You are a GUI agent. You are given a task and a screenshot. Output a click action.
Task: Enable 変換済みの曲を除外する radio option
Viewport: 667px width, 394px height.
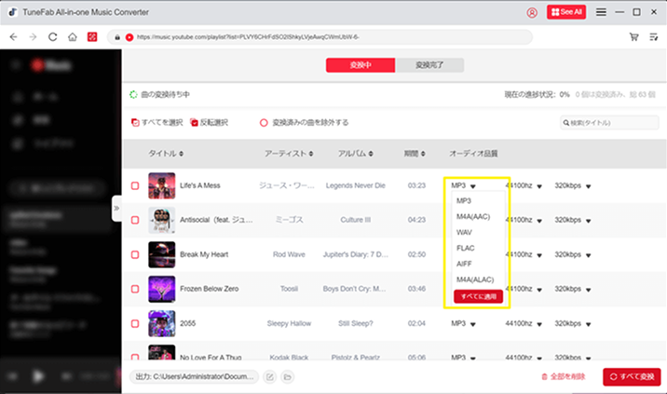click(x=264, y=122)
